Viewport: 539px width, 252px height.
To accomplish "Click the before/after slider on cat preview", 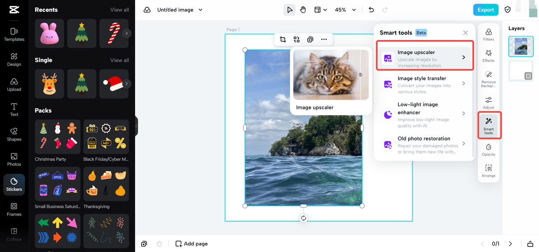I will pyautogui.click(x=360, y=74).
